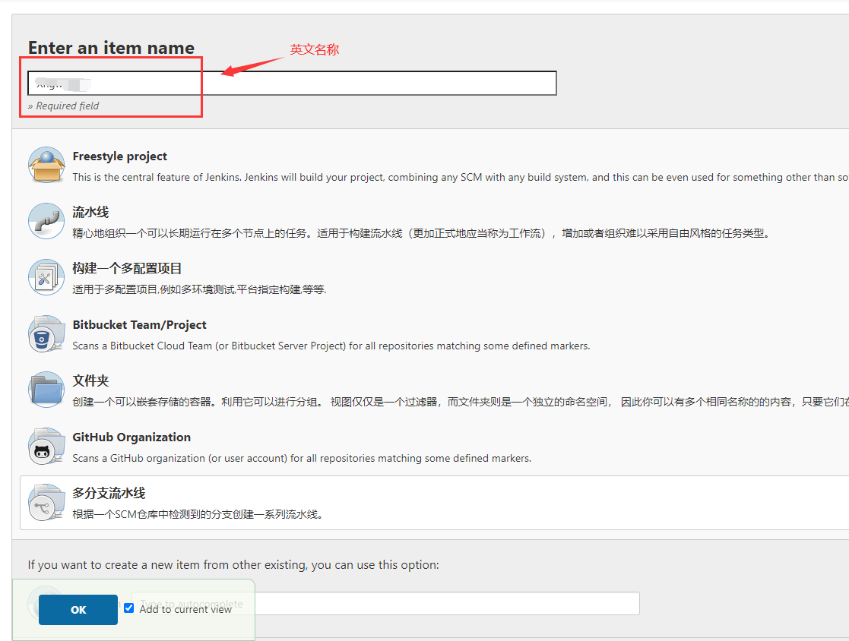Click the 多分支流水线 title
849x641 pixels.
(109, 494)
